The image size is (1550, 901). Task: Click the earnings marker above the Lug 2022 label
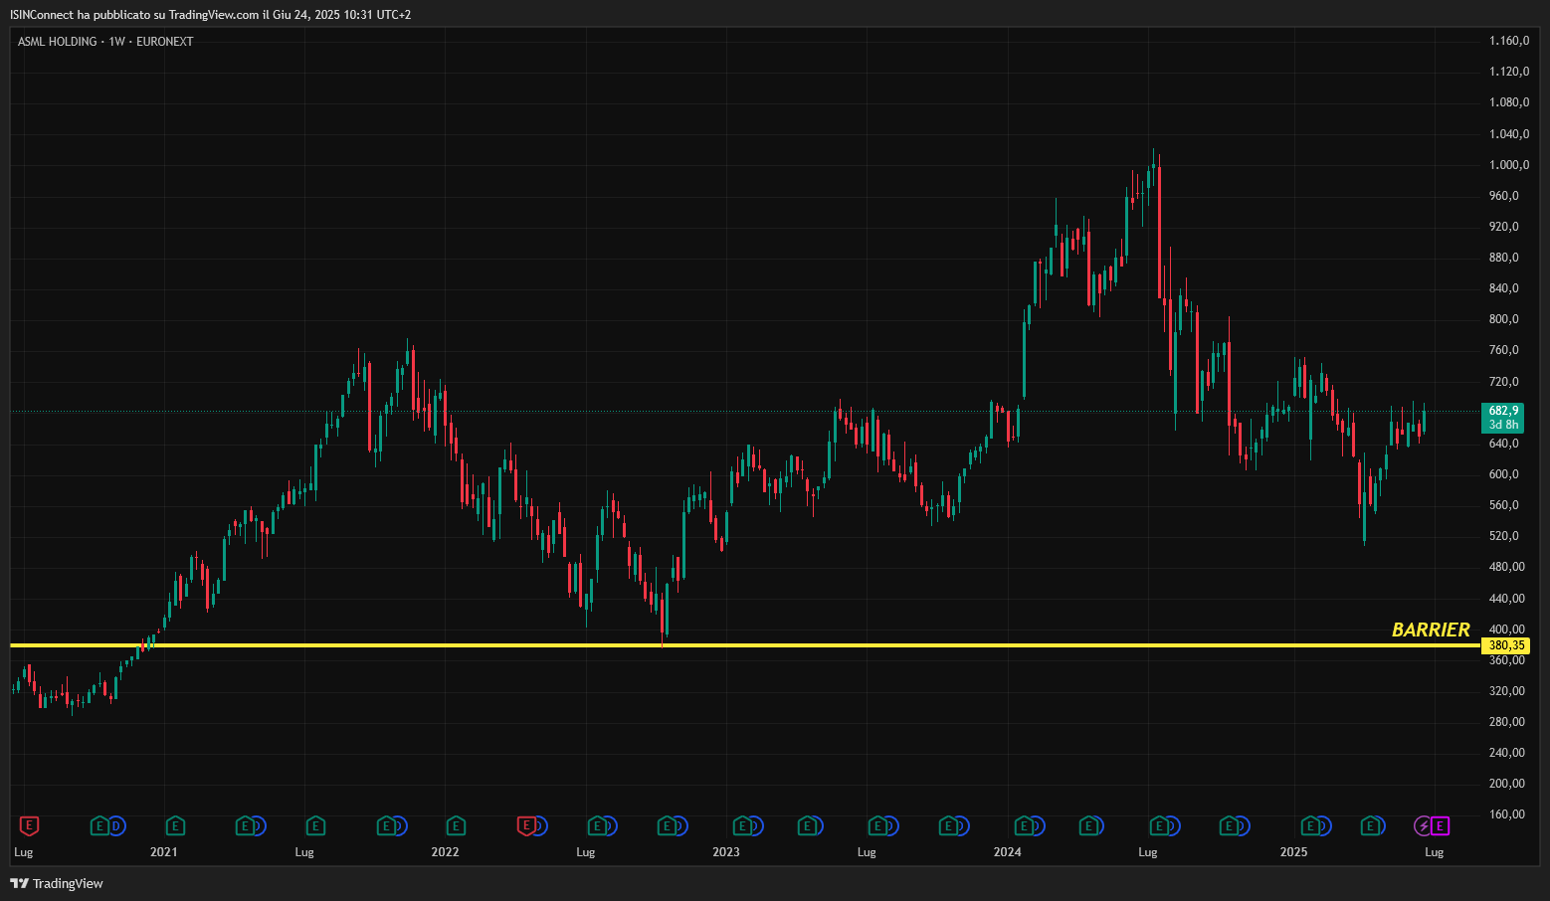[x=597, y=825]
